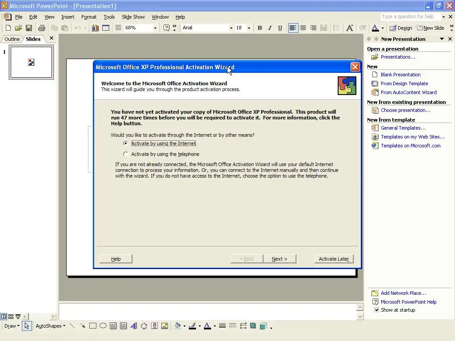Insert Diagram or Organization Chart icon
This screenshot has width=455, height=341.
144,326
